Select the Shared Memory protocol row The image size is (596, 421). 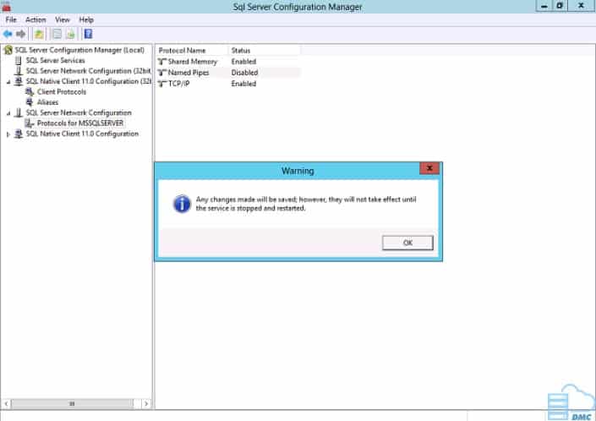coord(228,62)
